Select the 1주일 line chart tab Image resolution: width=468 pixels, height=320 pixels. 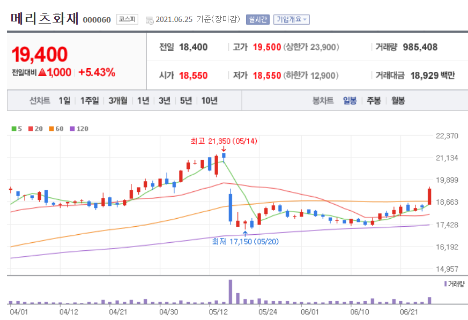(90, 101)
